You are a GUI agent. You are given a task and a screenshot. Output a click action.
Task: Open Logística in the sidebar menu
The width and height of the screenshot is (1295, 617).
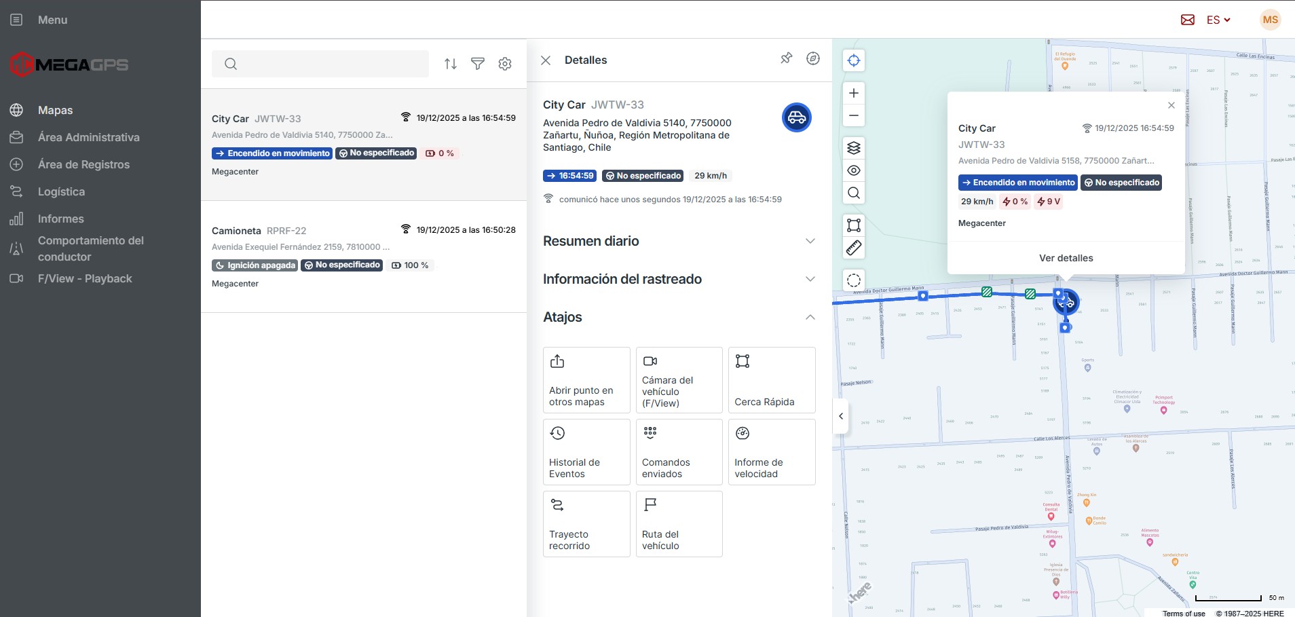point(61,191)
